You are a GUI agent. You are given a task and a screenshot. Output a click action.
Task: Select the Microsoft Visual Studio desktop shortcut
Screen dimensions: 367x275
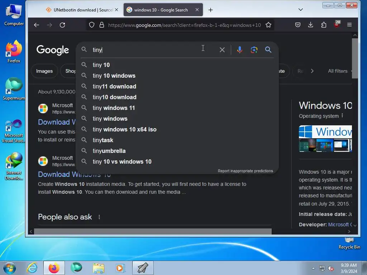coord(14,131)
